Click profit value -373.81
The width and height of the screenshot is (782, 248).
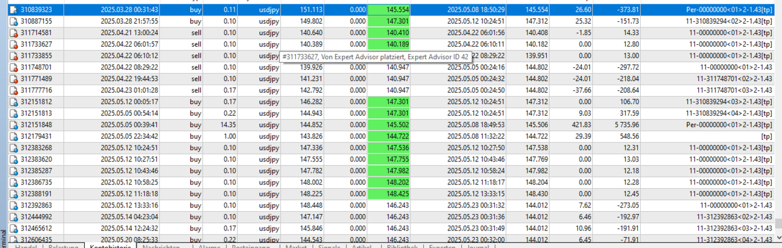(626, 10)
